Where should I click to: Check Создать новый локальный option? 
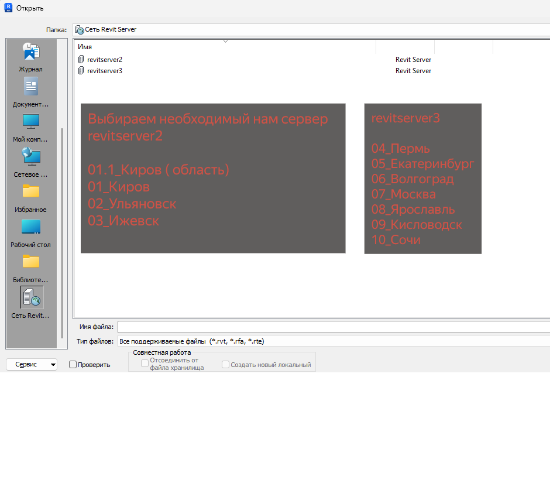click(225, 365)
